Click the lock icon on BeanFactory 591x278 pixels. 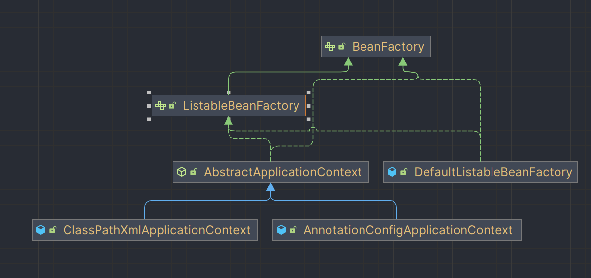pyautogui.click(x=342, y=47)
